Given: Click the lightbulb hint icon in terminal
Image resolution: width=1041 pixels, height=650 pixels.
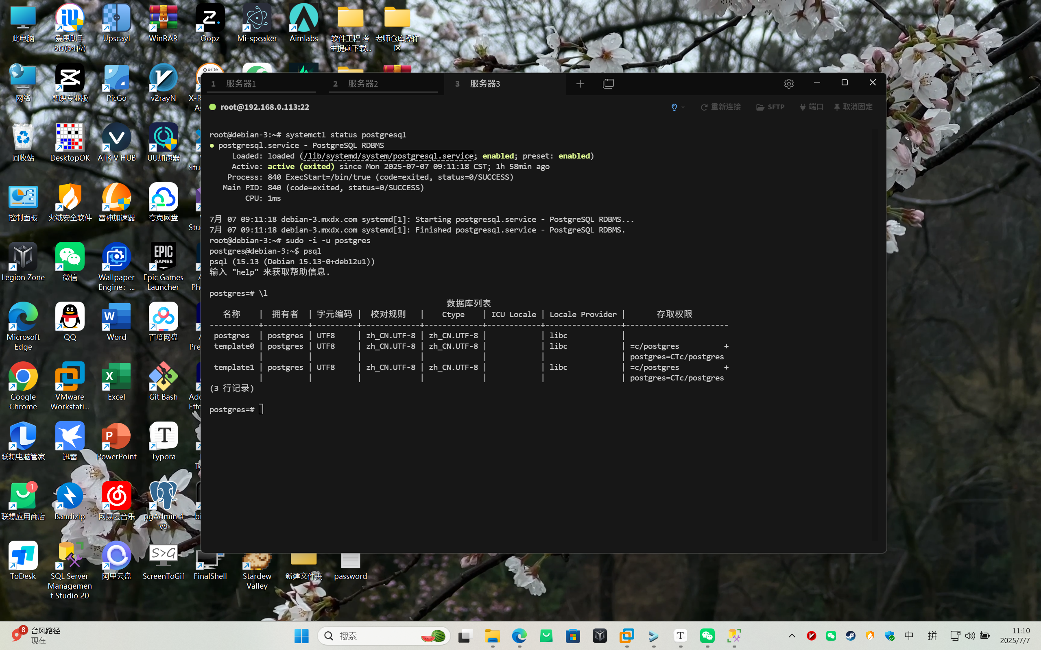Looking at the screenshot, I should pos(674,107).
